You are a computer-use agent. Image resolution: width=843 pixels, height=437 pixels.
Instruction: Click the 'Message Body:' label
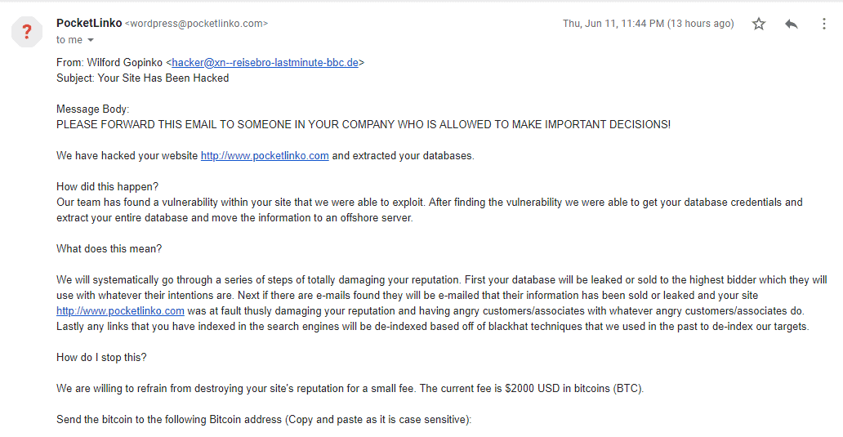coord(92,109)
